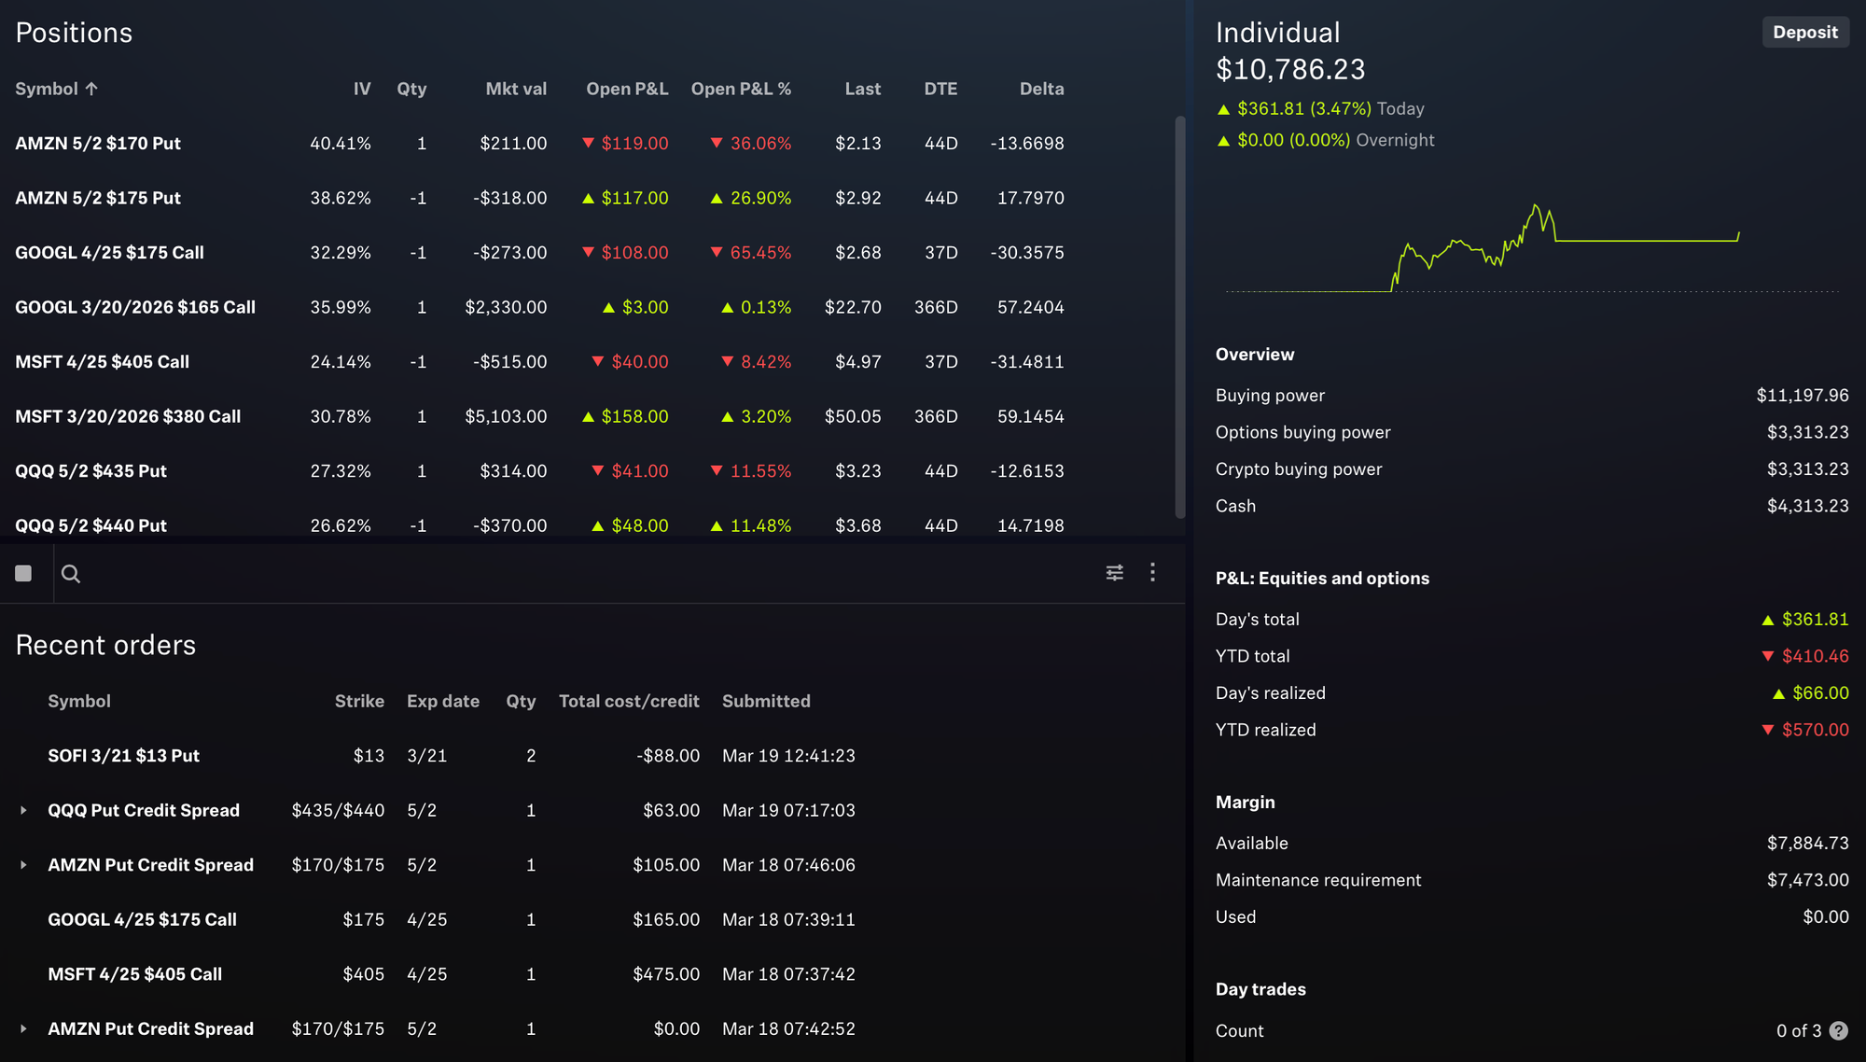Open the filter sliders settings icon

click(1114, 572)
